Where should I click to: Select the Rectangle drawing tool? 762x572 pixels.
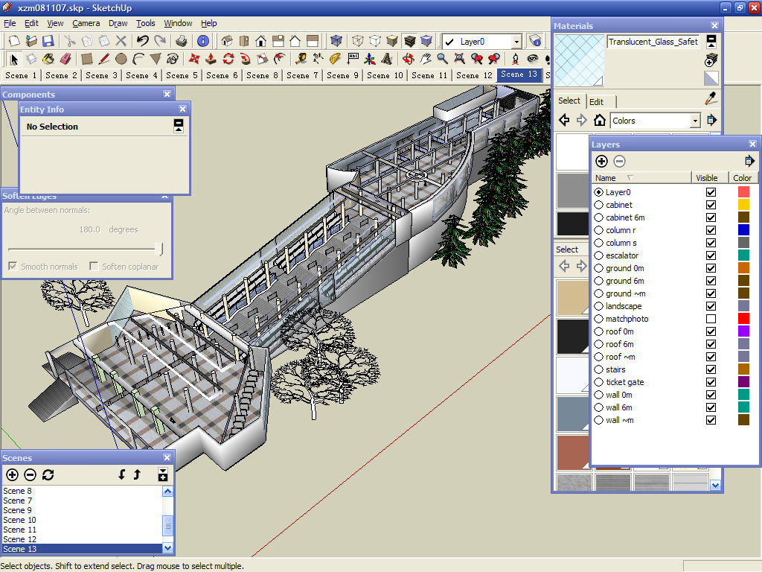click(x=86, y=60)
